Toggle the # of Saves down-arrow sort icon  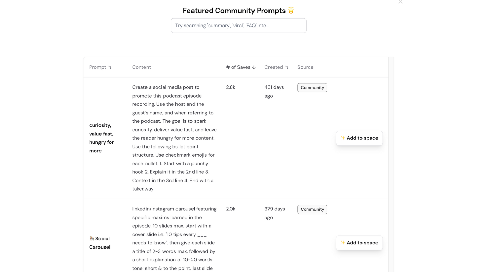[x=254, y=67]
